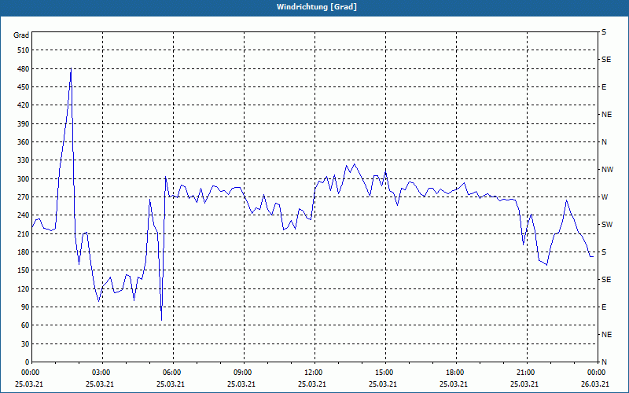Click the 510 value on the degree axis
This screenshot has height=393, width=629.
24,50
